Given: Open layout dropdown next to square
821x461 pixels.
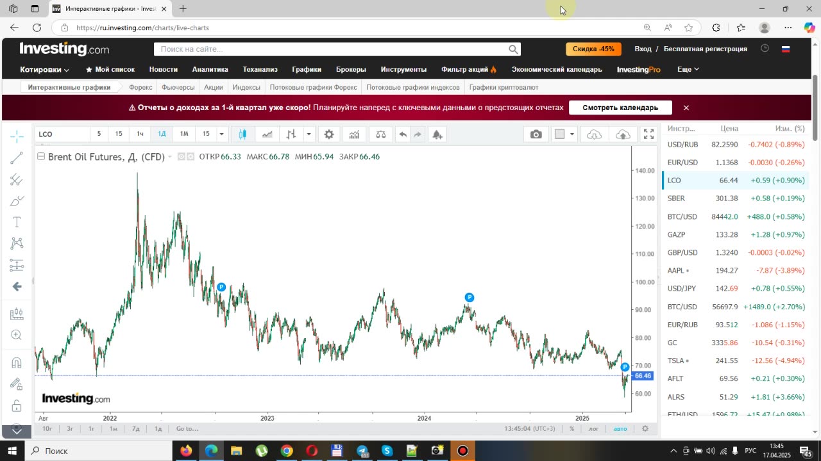Looking at the screenshot, I should [x=571, y=134].
